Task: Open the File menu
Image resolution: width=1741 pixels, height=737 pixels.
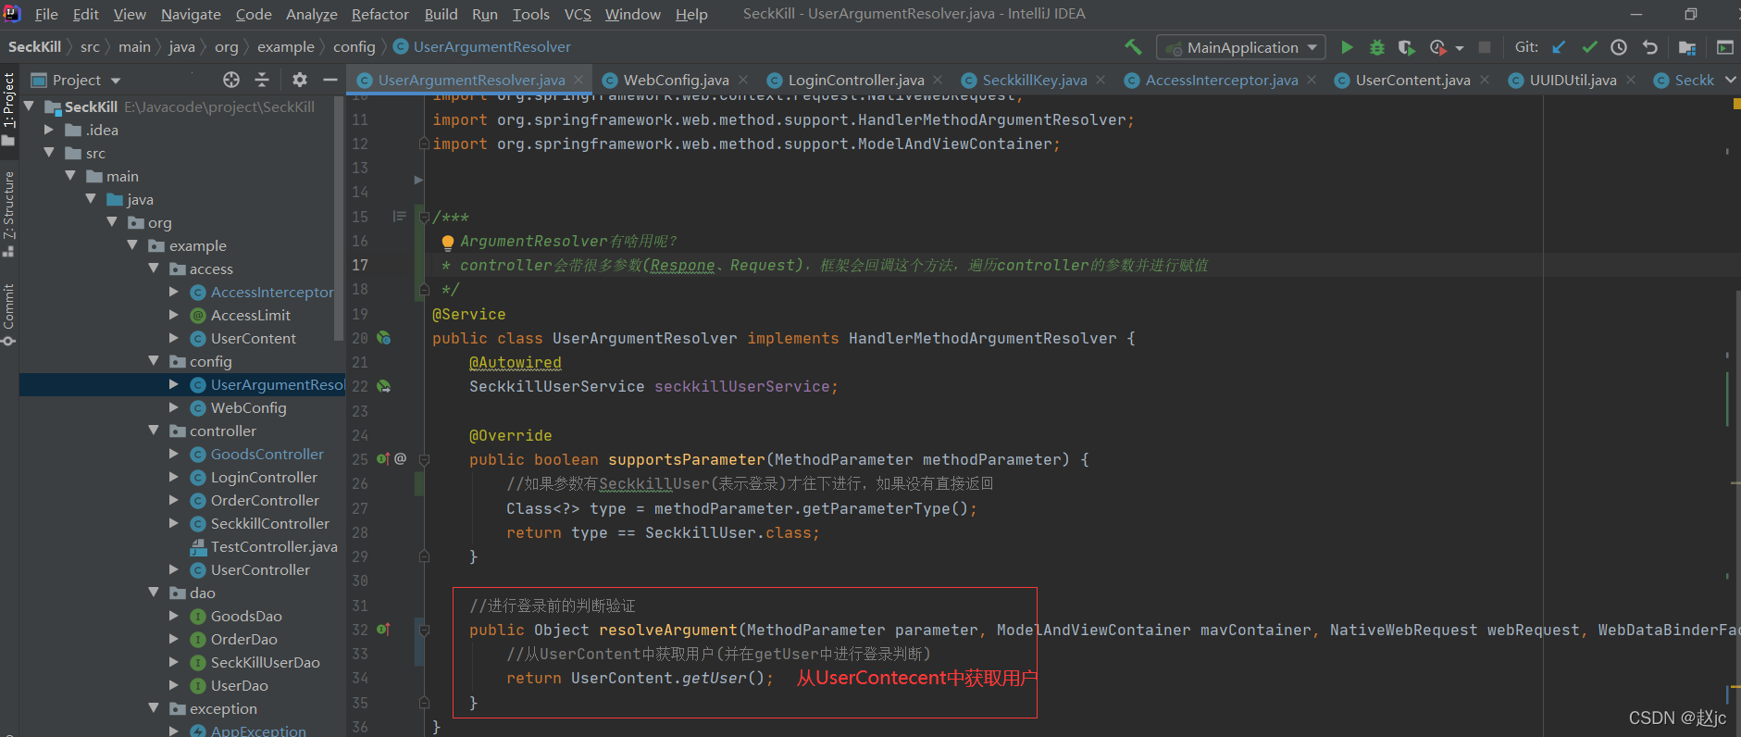Action: 46,14
